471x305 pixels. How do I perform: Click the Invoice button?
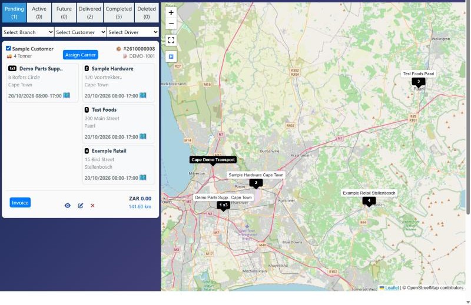pyautogui.click(x=20, y=203)
